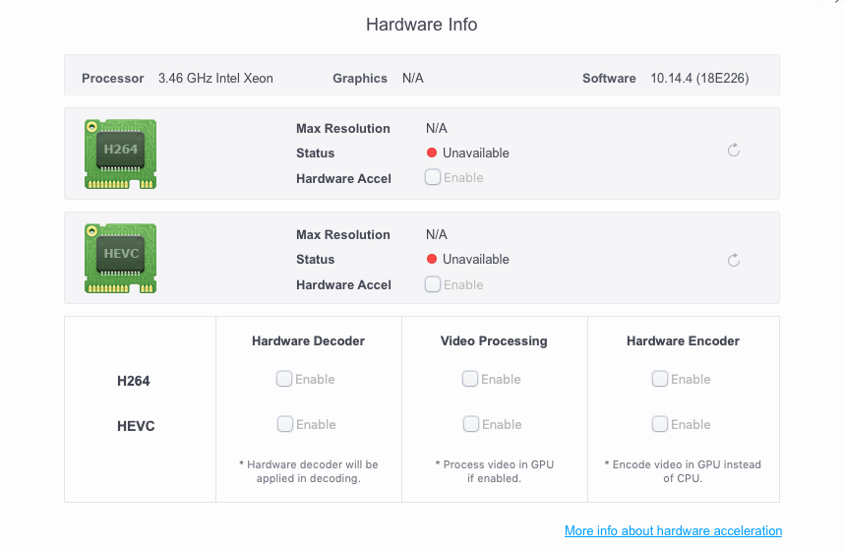Enable HEVC Video Processing
The width and height of the screenshot is (843, 550).
[471, 424]
